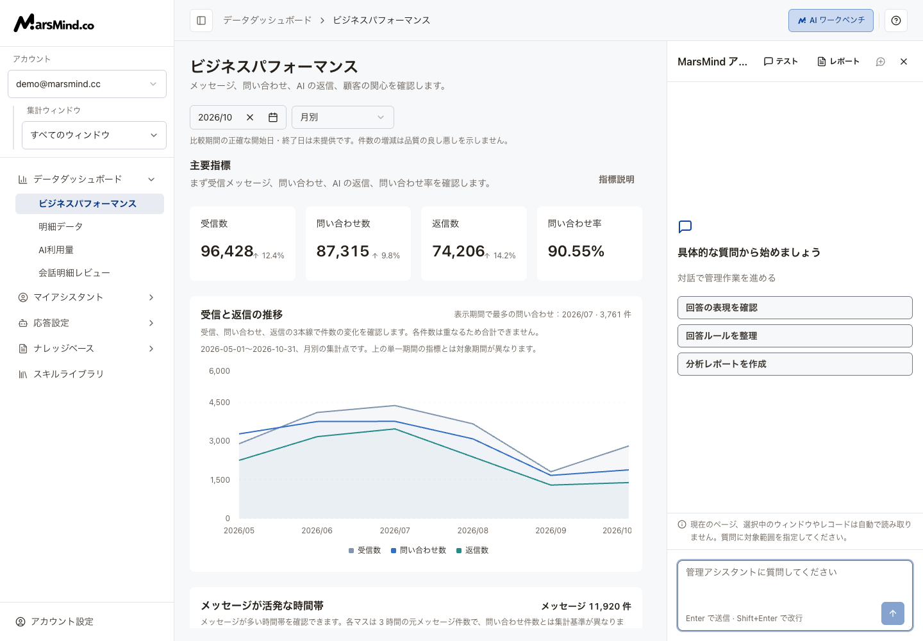This screenshot has height=641, width=923.
Task: Click the アカウント設定 user icon
Action: [21, 622]
